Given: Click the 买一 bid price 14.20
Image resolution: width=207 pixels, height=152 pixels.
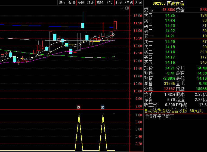Looking at the screenshot, I should [x=170, y=42].
